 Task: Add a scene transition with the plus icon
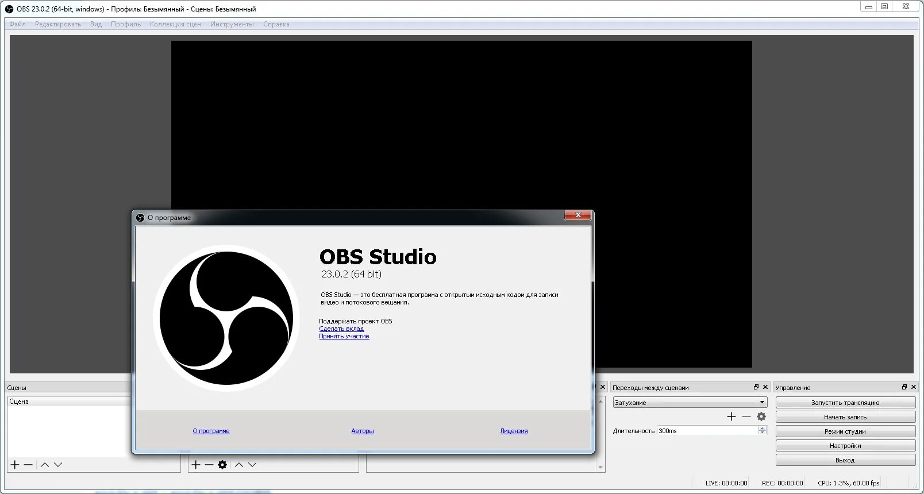click(x=731, y=416)
